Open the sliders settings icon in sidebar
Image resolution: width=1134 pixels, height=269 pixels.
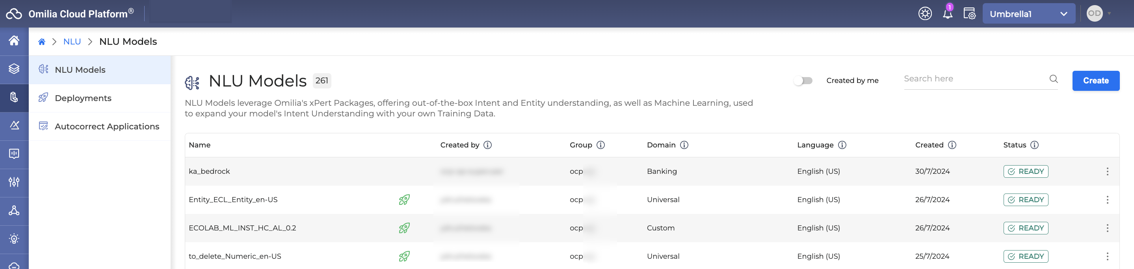click(x=14, y=182)
